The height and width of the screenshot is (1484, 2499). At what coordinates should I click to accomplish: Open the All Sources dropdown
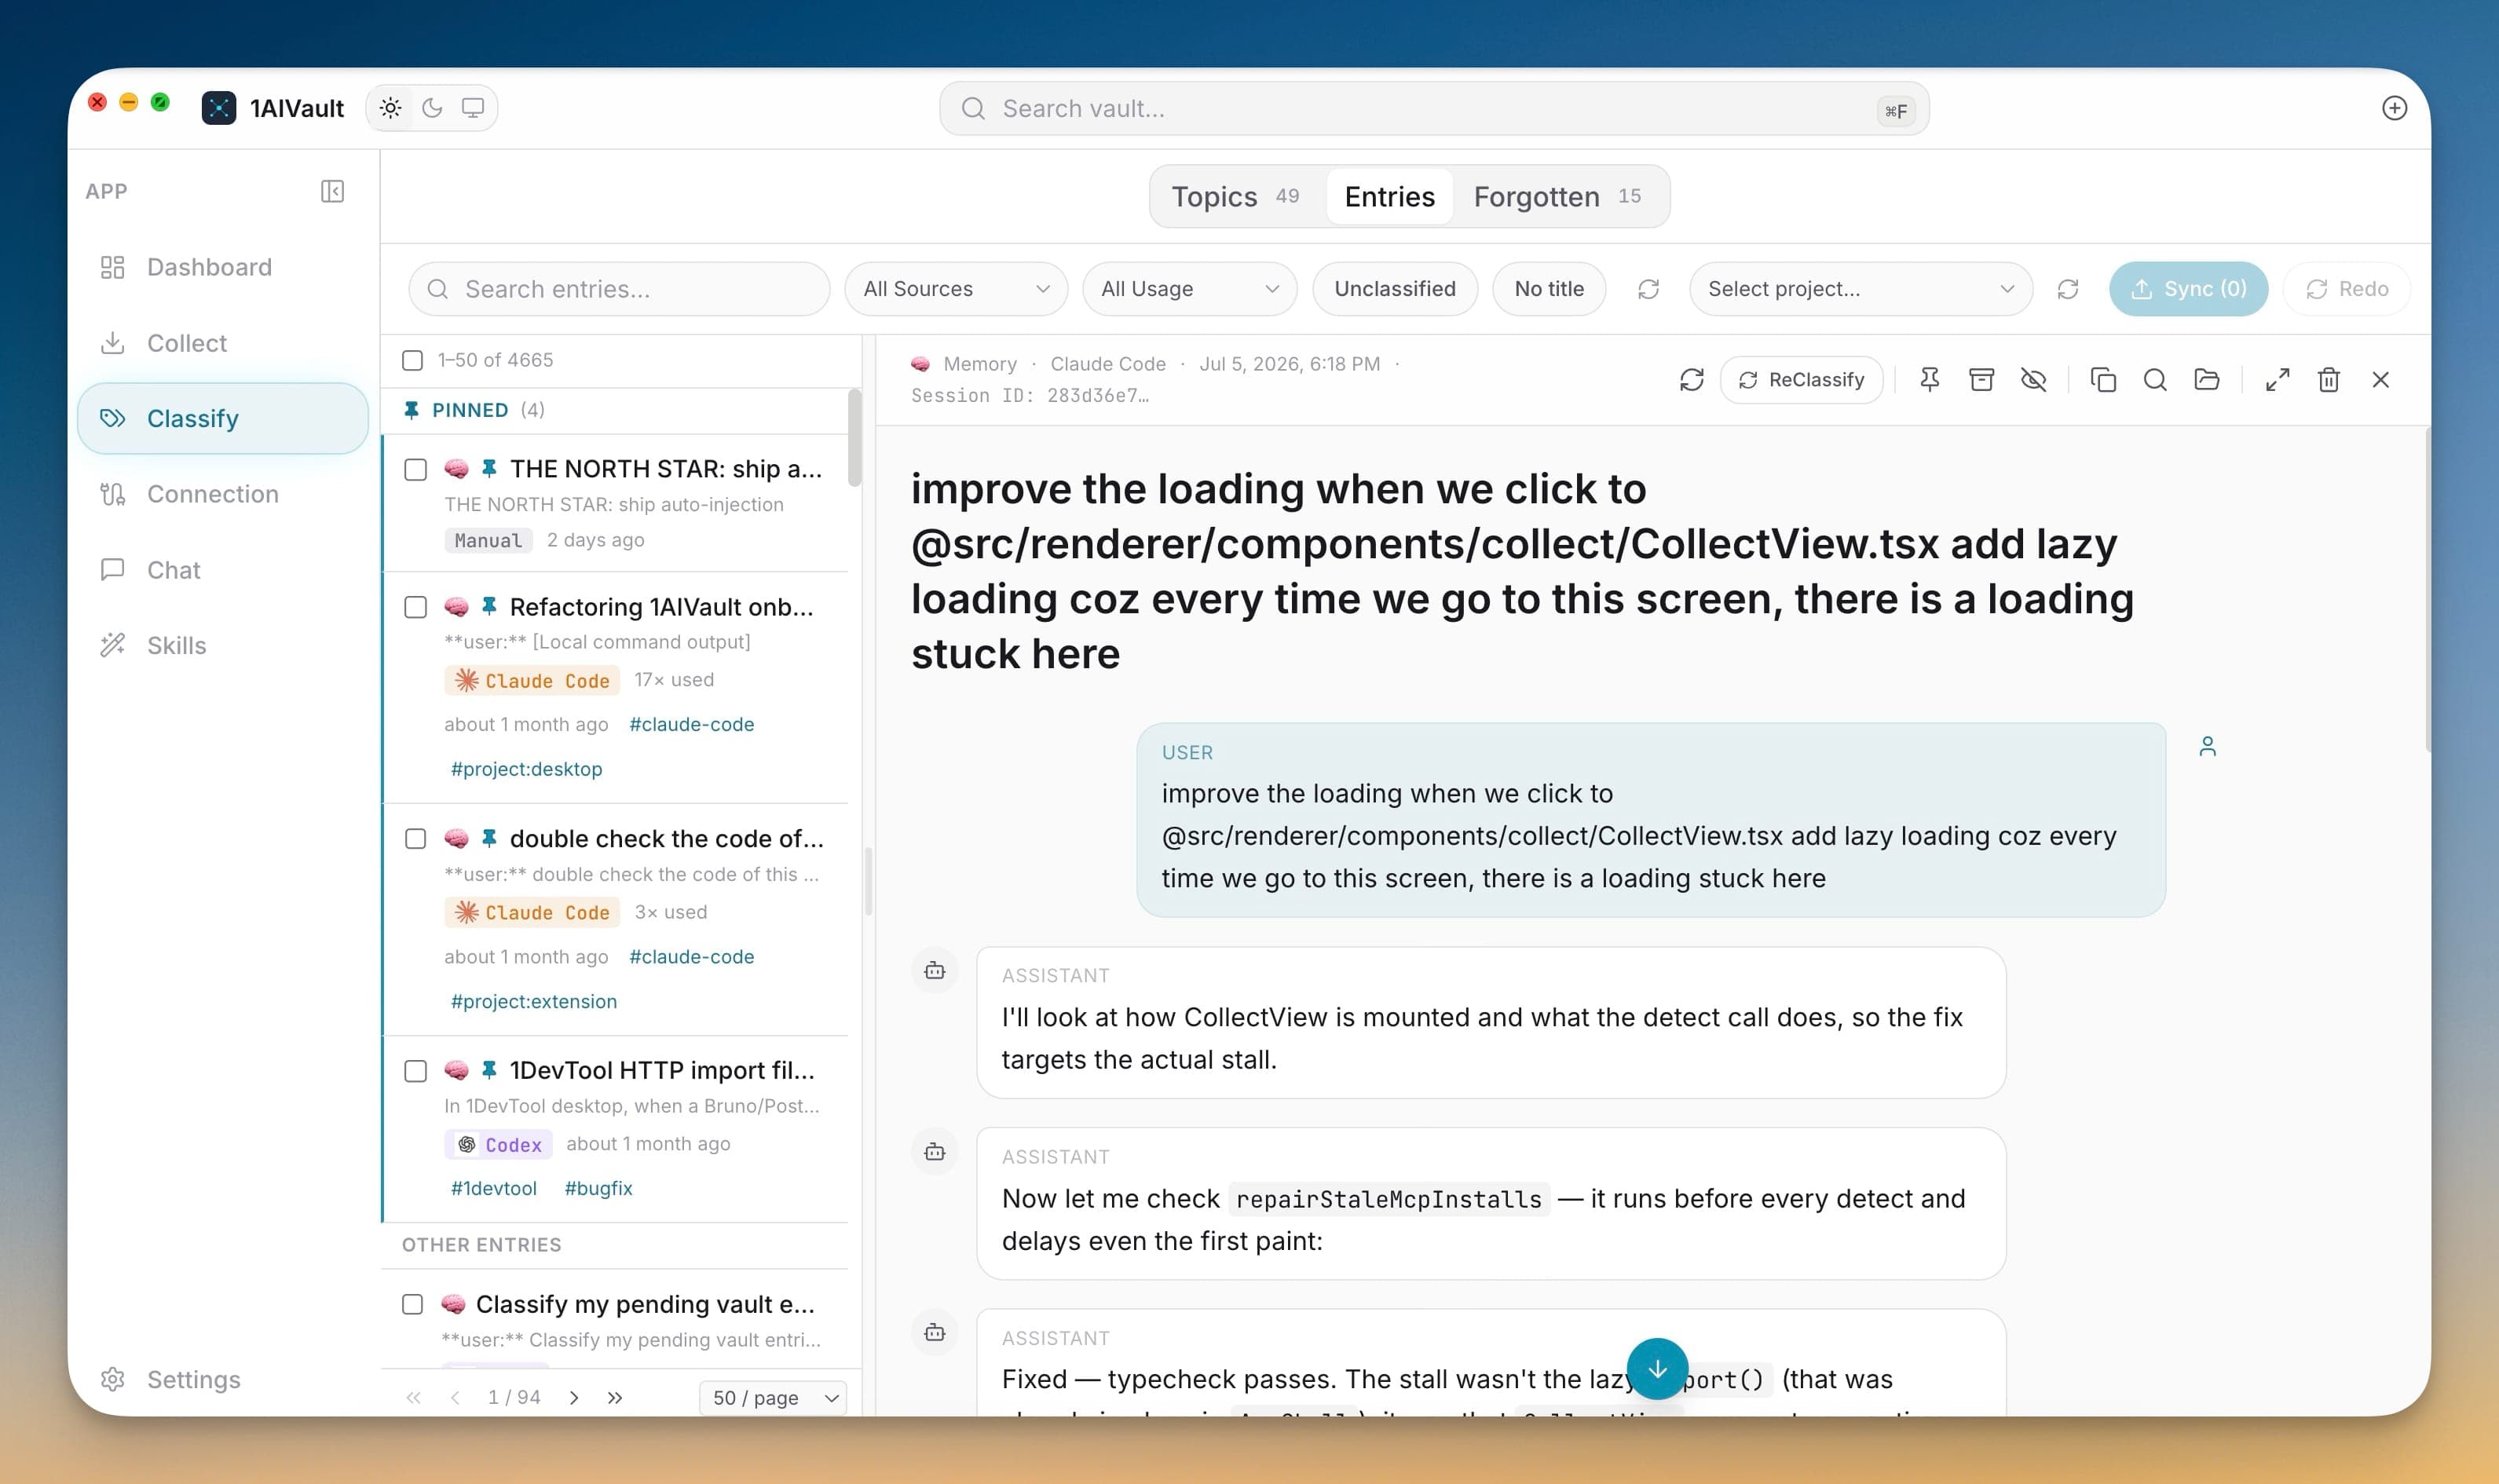(x=956, y=289)
